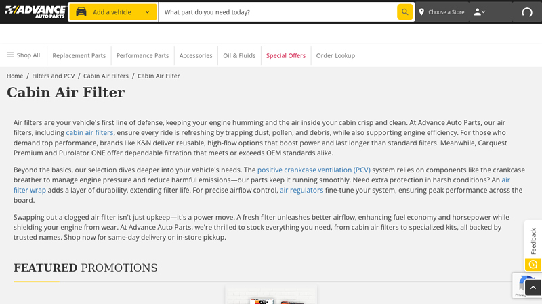Open the user account icon
The width and height of the screenshot is (542, 304).
(477, 12)
